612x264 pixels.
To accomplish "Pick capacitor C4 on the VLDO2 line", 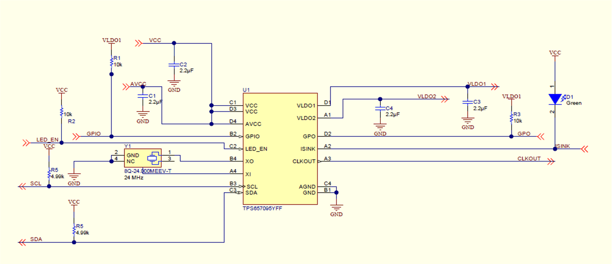I will coord(379,109).
